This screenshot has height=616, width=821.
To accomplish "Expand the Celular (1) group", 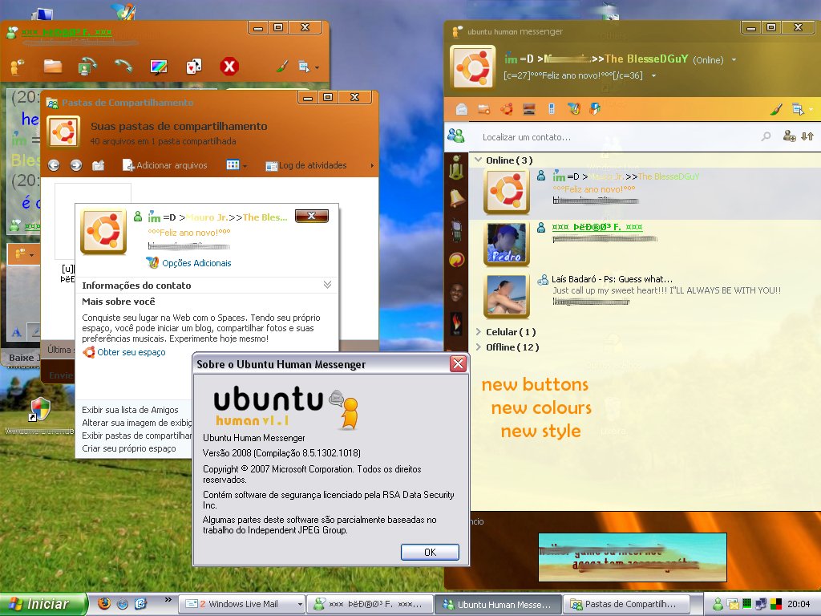I will tap(479, 331).
